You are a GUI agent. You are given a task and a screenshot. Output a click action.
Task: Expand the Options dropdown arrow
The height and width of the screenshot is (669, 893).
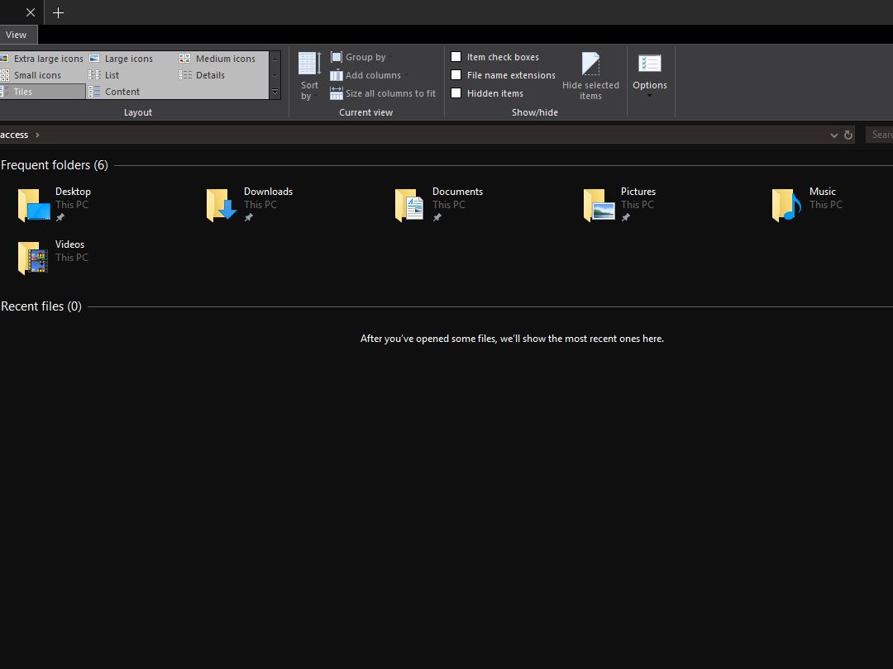(x=649, y=96)
